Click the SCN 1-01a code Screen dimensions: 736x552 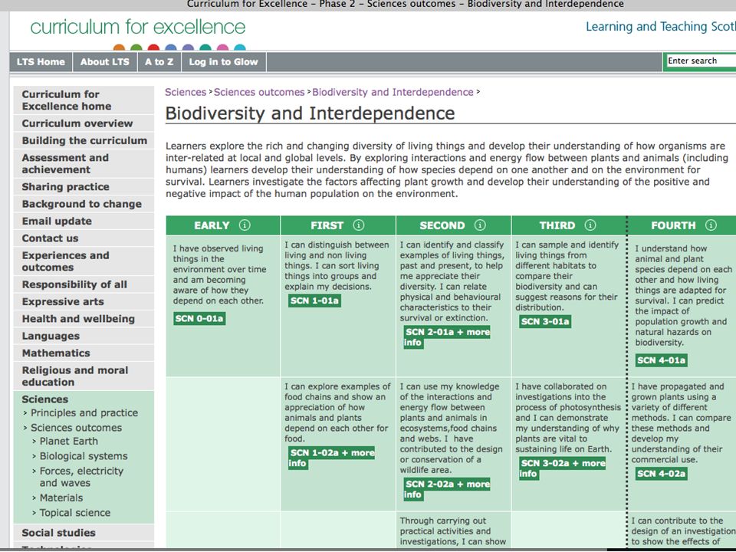(314, 301)
